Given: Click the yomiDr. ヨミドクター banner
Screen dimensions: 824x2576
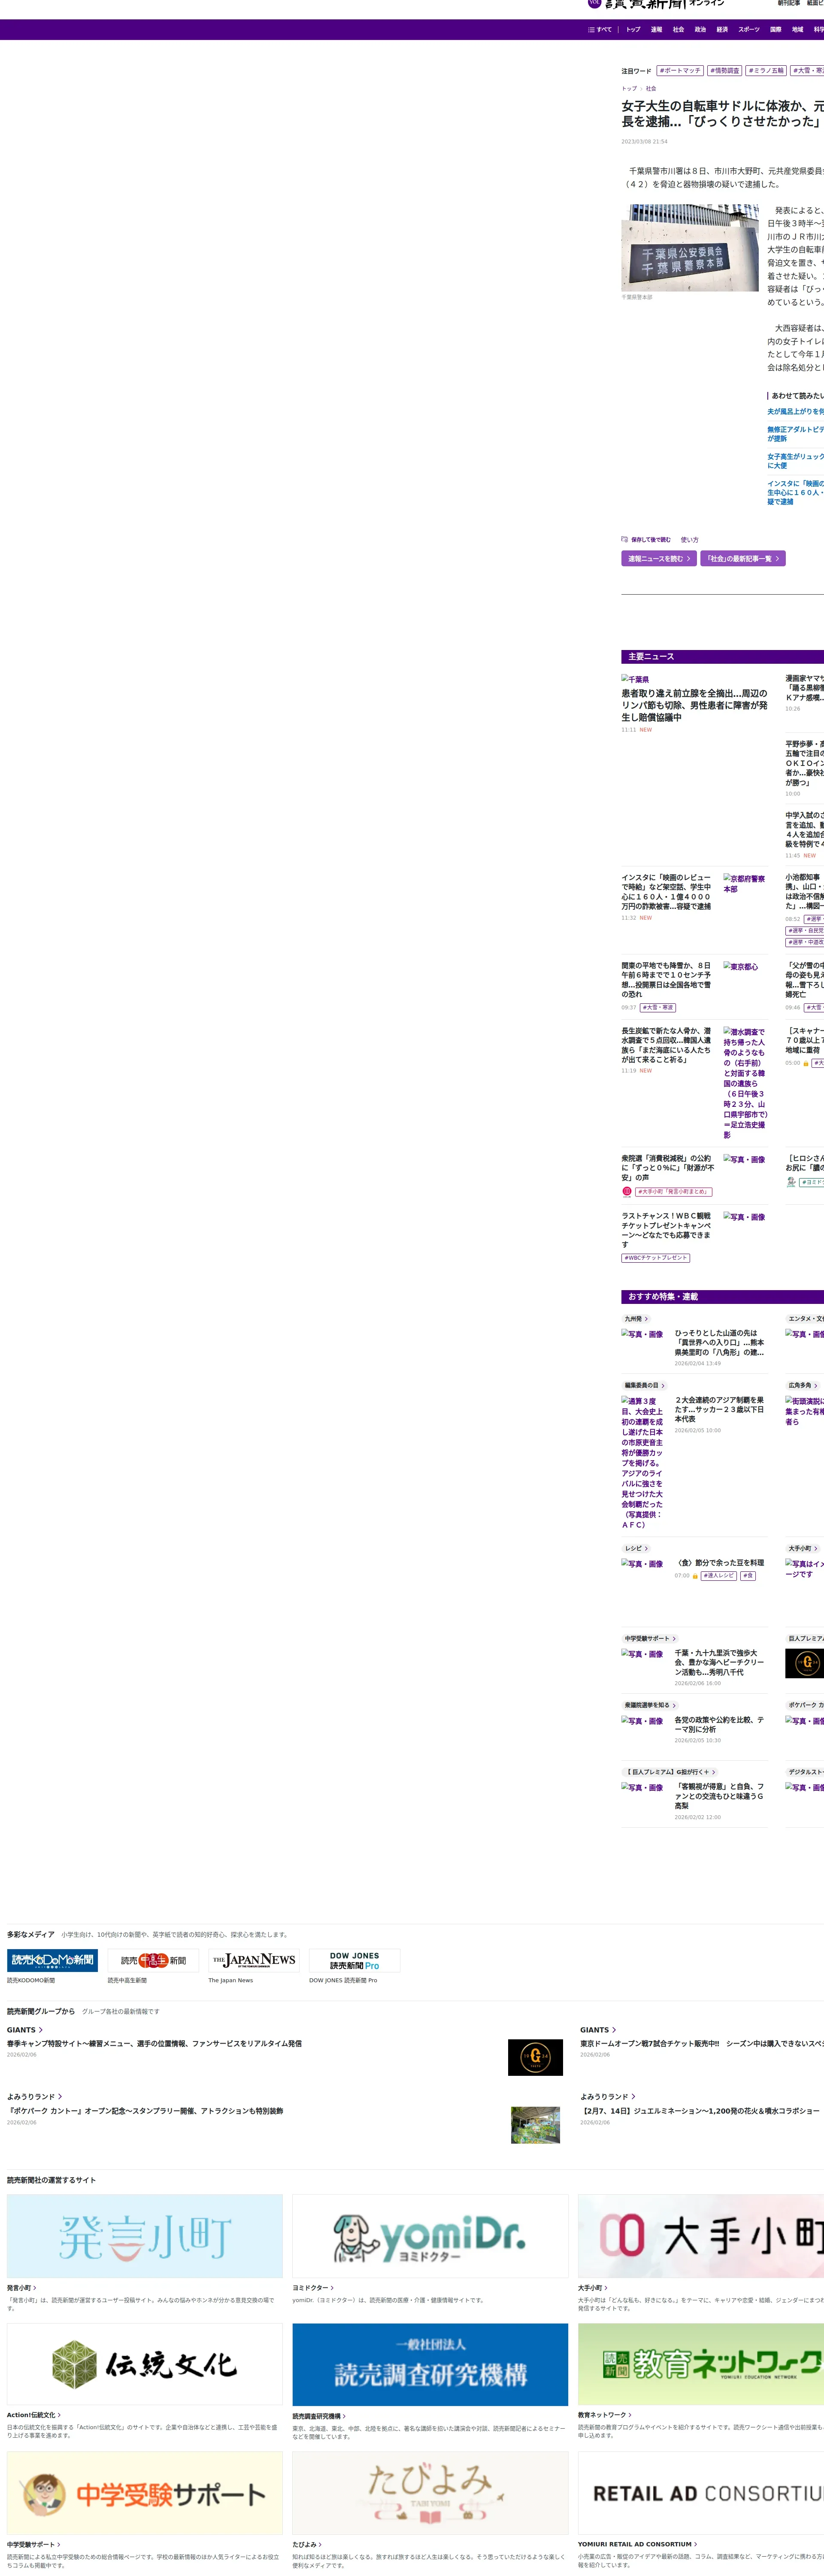Looking at the screenshot, I should click(x=430, y=2236).
